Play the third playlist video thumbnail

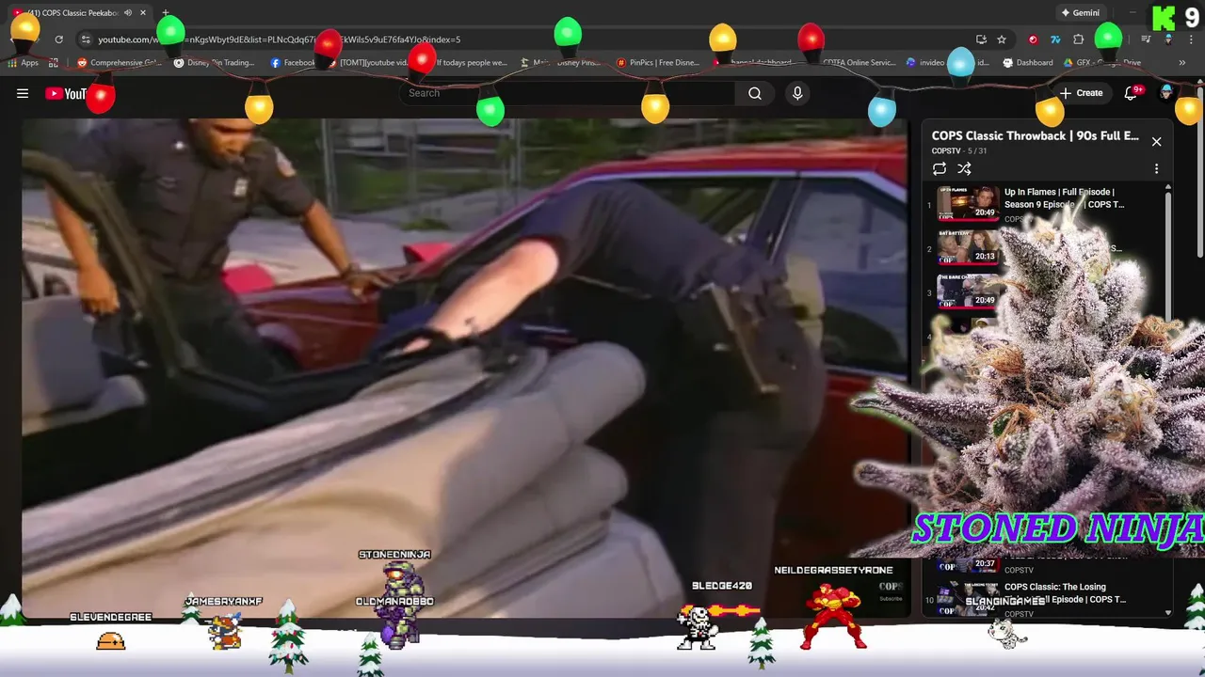(x=968, y=291)
